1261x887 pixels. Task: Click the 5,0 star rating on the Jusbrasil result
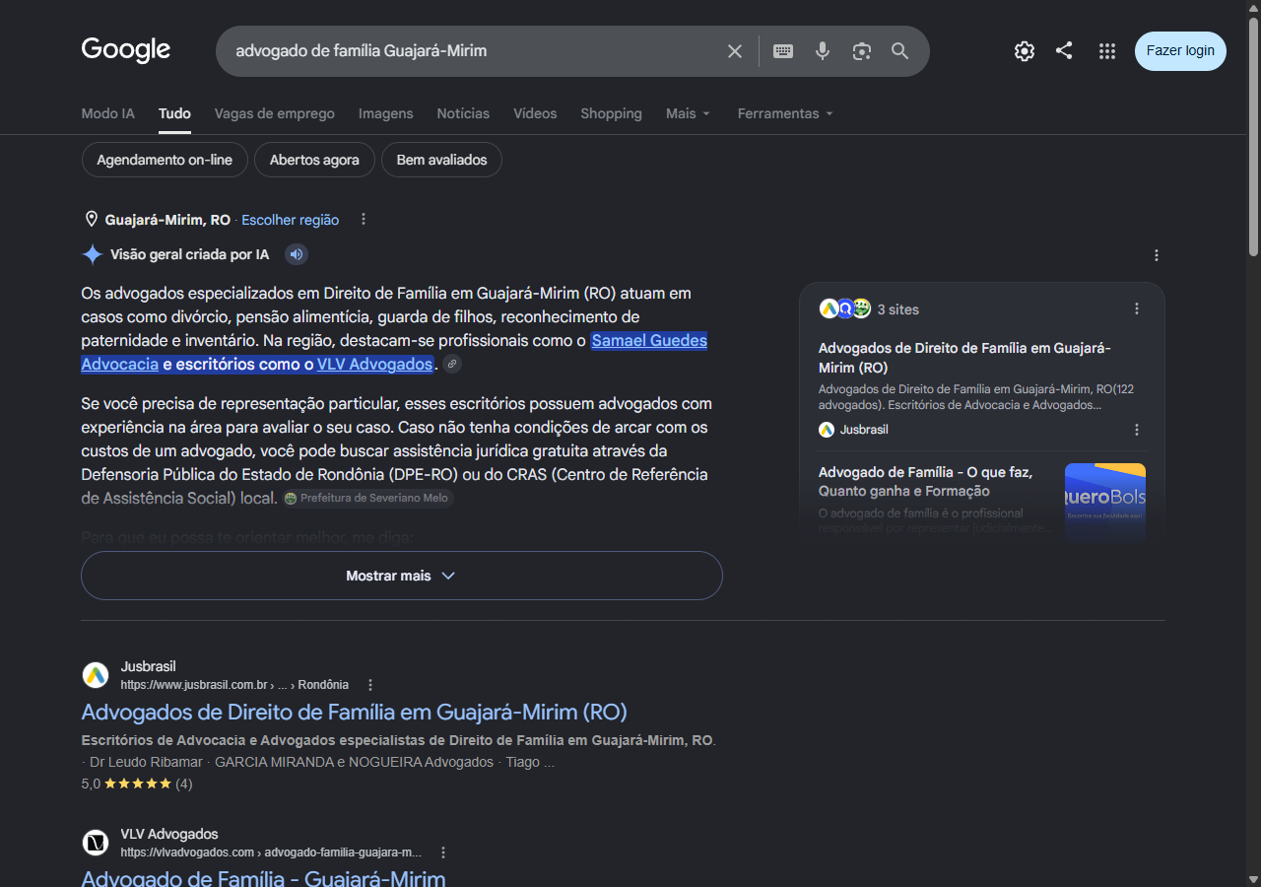(x=137, y=785)
